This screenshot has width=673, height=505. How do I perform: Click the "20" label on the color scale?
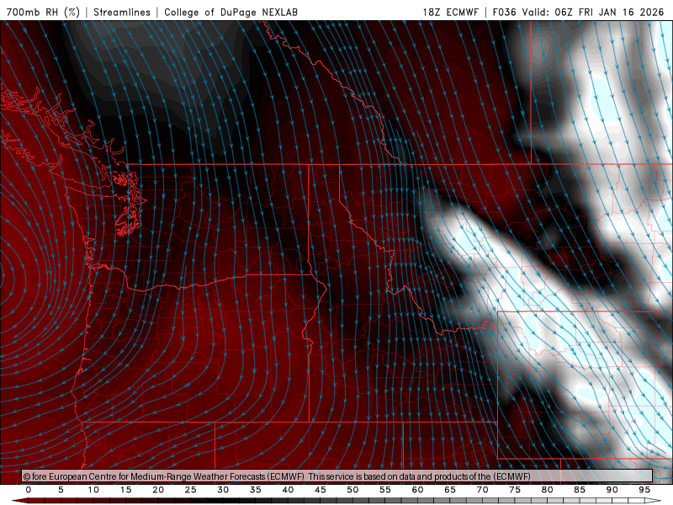coord(158,490)
